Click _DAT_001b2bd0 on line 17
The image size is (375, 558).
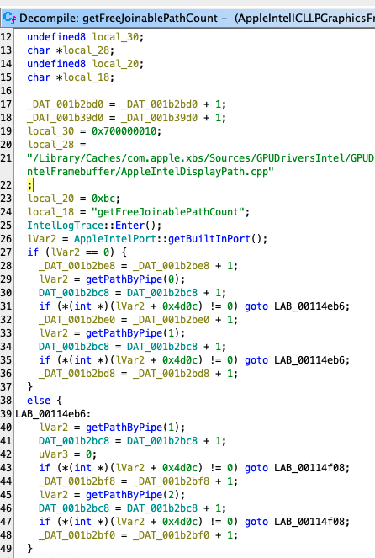tap(65, 104)
